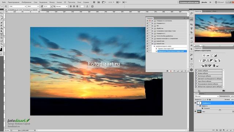Click the text orientation toggle icon in options bar
This screenshot has height=132, width=234.
(x=6, y=7)
